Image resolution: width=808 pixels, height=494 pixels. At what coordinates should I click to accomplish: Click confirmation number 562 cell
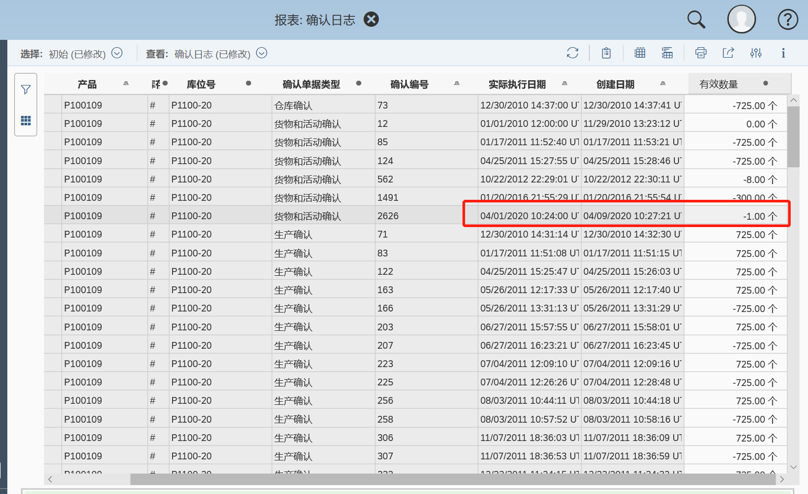click(426, 179)
